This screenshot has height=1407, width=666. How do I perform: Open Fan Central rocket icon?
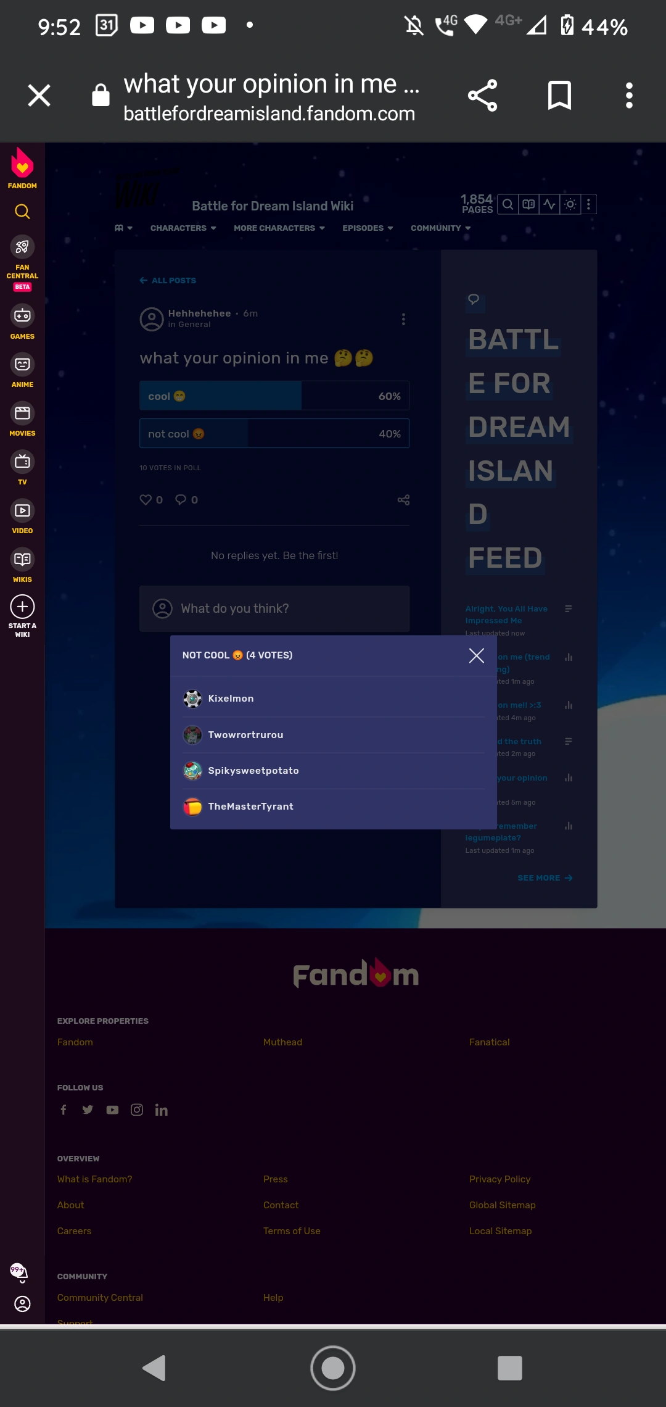tap(22, 247)
